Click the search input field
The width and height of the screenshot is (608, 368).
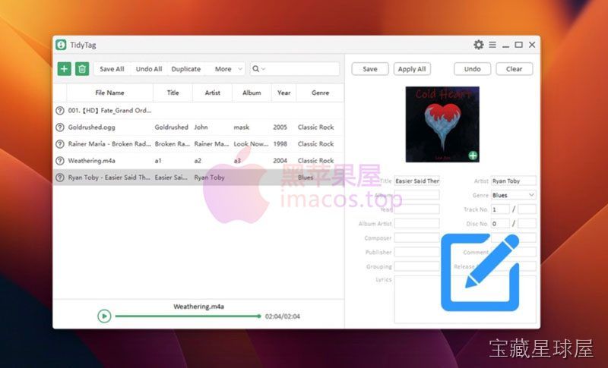[x=295, y=69]
